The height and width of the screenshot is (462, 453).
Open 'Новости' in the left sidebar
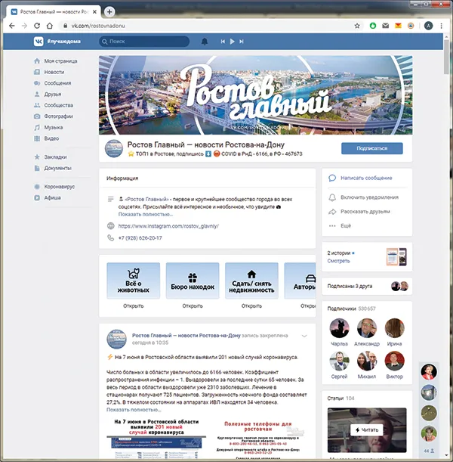pos(54,72)
